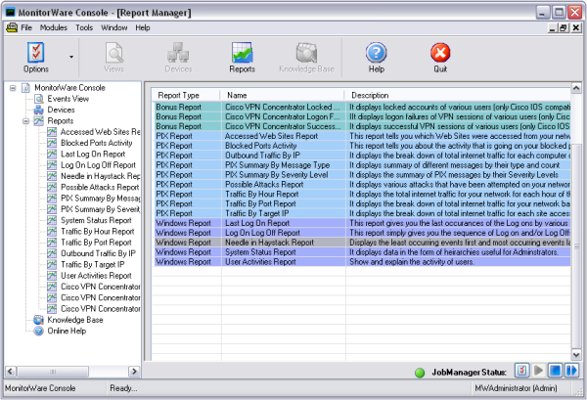Click the report list scroll down arrow
This screenshot has width=587, height=400.
[x=576, y=354]
